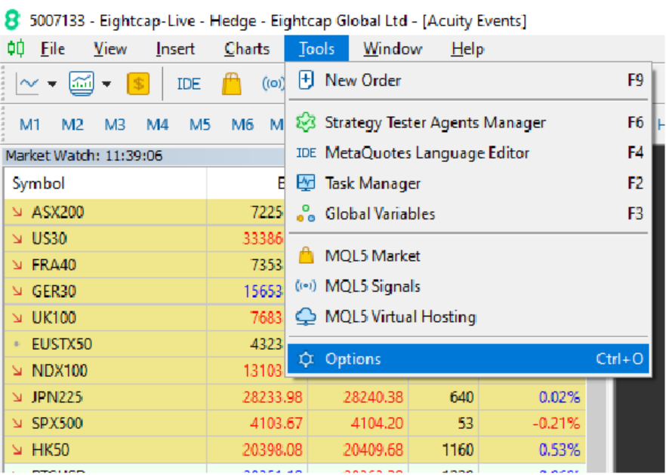
Task: Click the Task Manager monitor icon
Action: 306,182
